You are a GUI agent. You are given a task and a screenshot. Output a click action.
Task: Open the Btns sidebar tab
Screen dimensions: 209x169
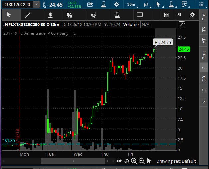click(204, 55)
